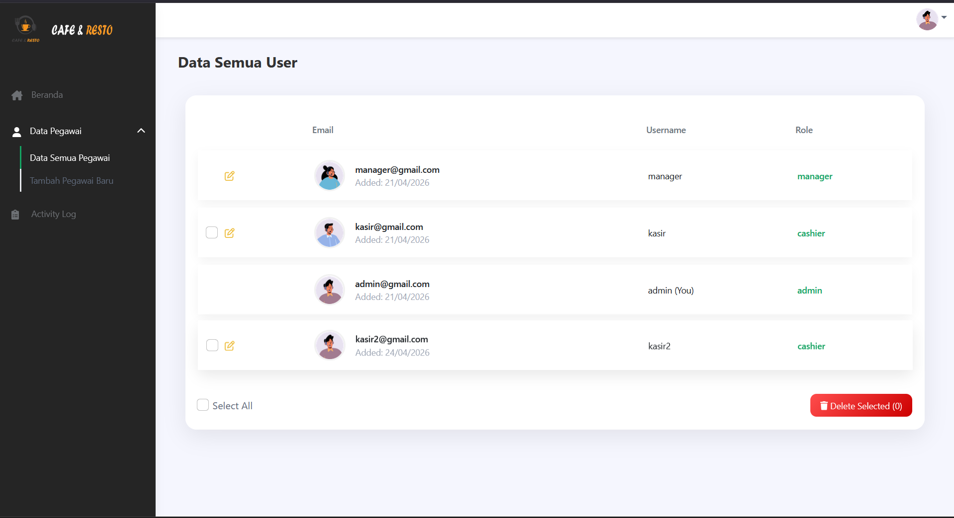This screenshot has width=954, height=518.
Task: Click the green admin role label
Action: (809, 291)
